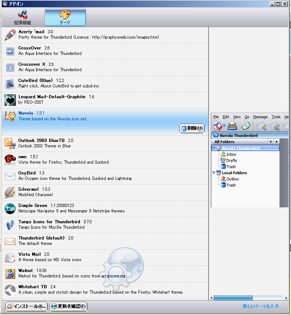Select Trash under Nuvola Thunderbird account
291x315 pixels.
[228, 167]
